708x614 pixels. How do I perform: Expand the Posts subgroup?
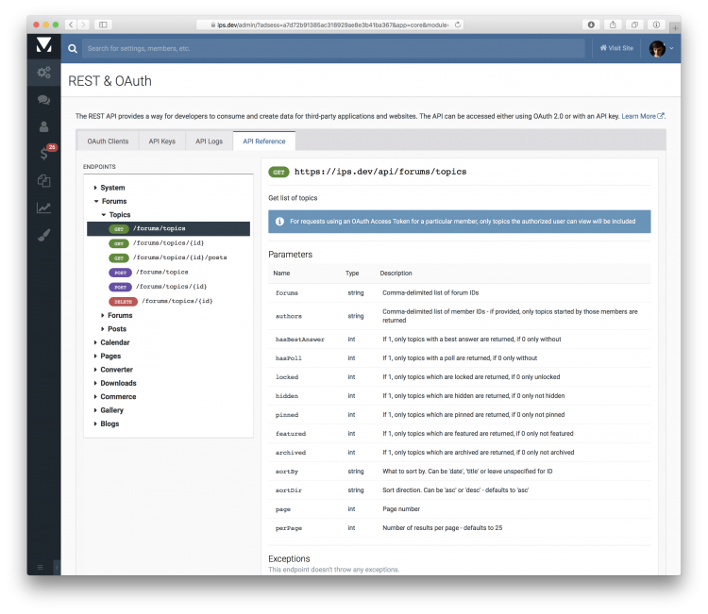[x=113, y=329]
